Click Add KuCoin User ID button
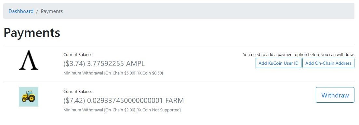The image size is (359, 125). (x=278, y=63)
